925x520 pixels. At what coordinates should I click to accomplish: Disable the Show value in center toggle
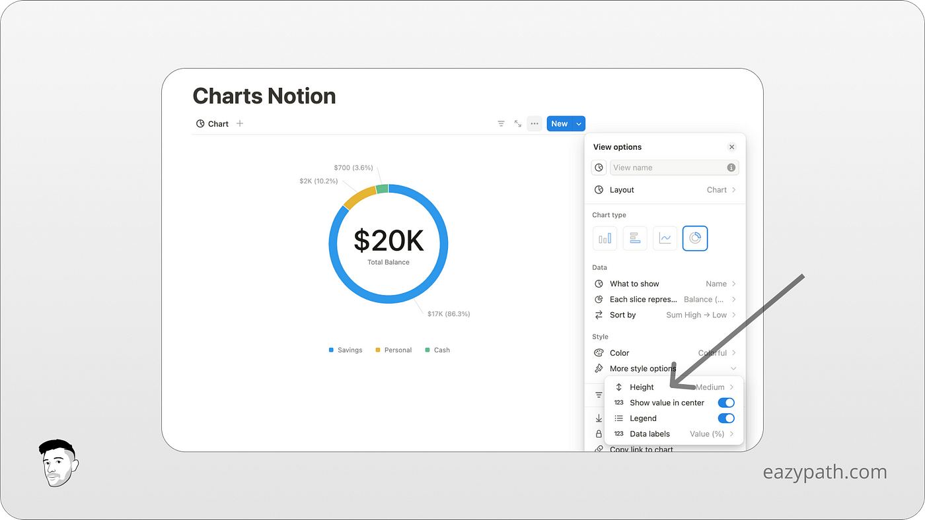[x=726, y=403]
